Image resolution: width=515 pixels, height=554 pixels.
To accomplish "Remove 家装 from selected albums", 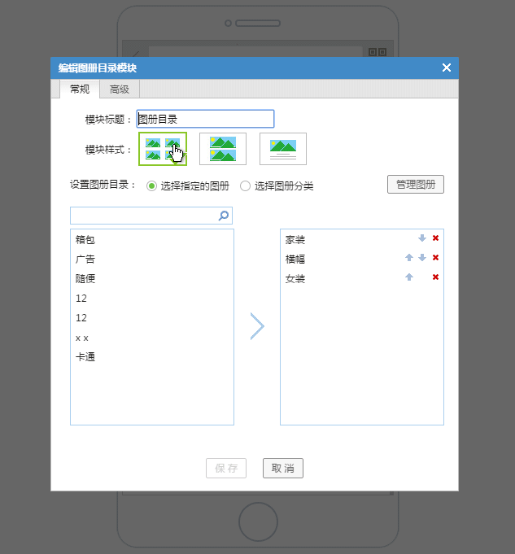I will point(435,238).
